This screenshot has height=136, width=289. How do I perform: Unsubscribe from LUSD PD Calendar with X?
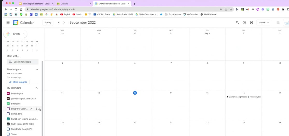(31, 109)
